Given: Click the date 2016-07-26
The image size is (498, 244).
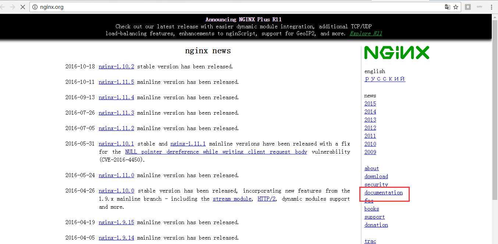Looking at the screenshot, I should pos(80,113).
